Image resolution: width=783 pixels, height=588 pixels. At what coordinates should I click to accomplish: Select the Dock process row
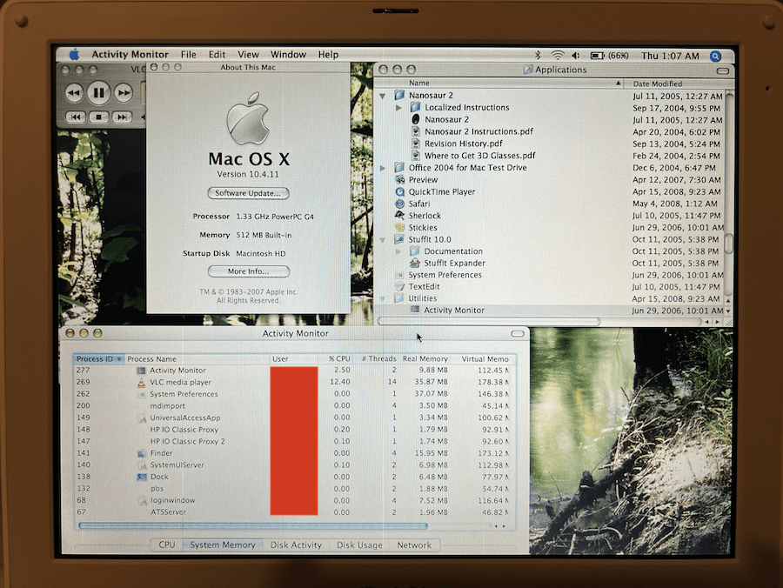(x=295, y=477)
